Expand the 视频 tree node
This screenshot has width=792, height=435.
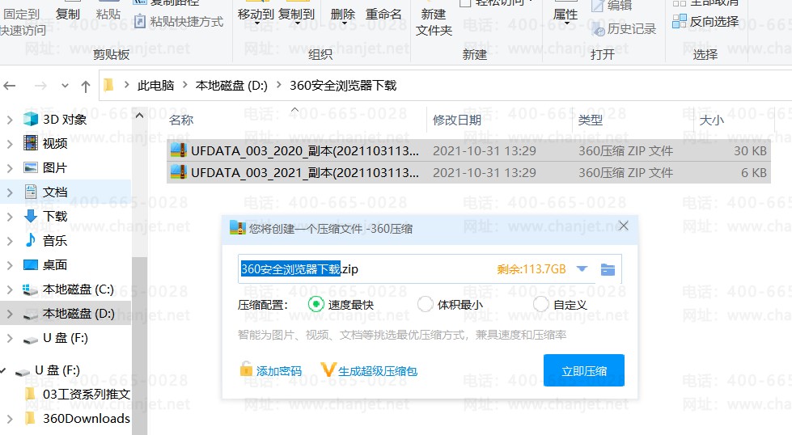pos(10,144)
